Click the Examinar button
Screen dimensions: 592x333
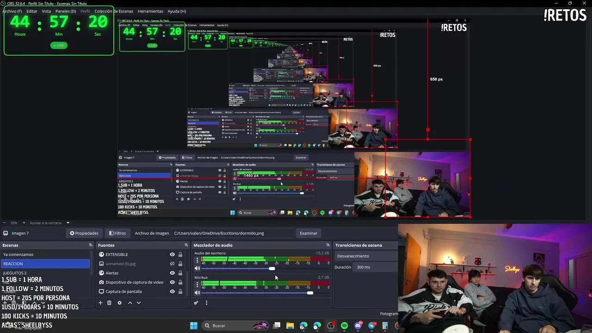pyautogui.click(x=308, y=233)
